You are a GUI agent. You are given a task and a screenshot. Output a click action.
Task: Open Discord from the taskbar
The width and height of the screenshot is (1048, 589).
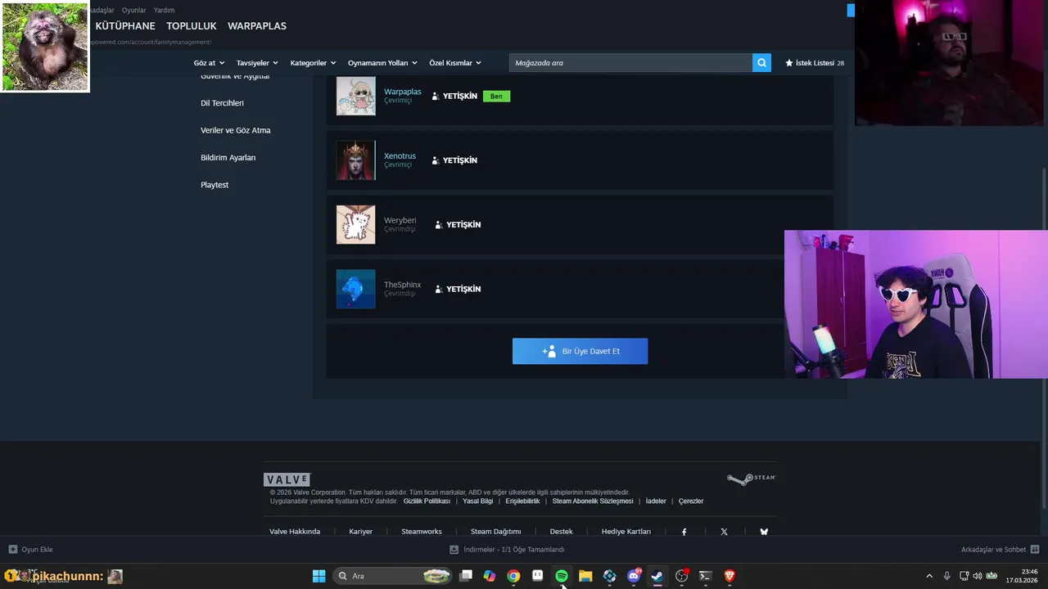click(x=634, y=576)
